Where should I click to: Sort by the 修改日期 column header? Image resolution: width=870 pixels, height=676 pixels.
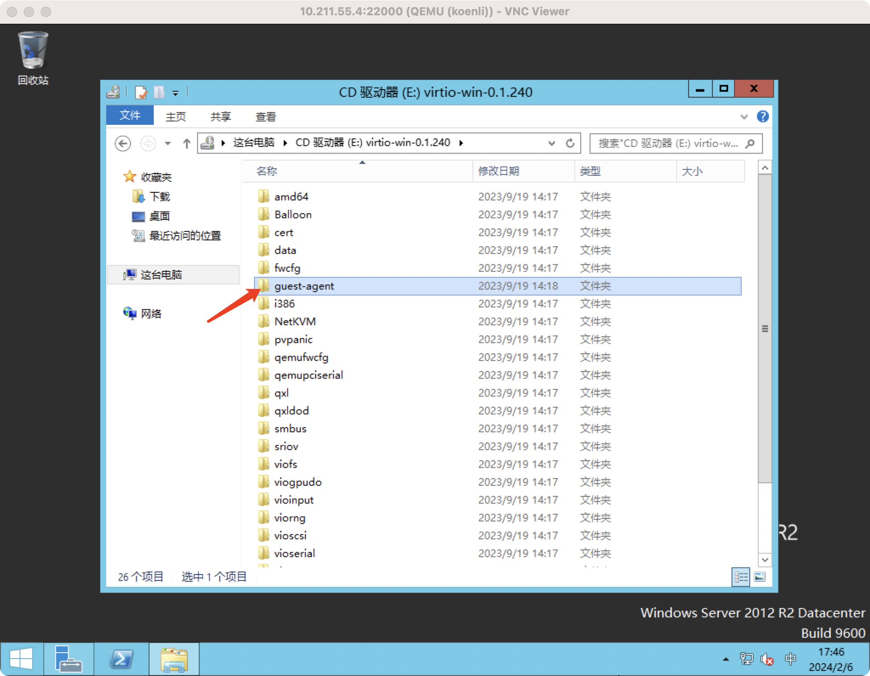click(x=499, y=171)
